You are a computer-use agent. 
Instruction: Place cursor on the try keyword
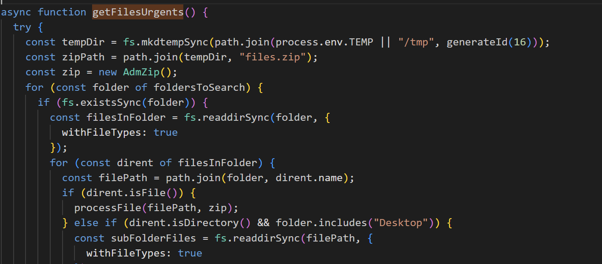pos(22,27)
